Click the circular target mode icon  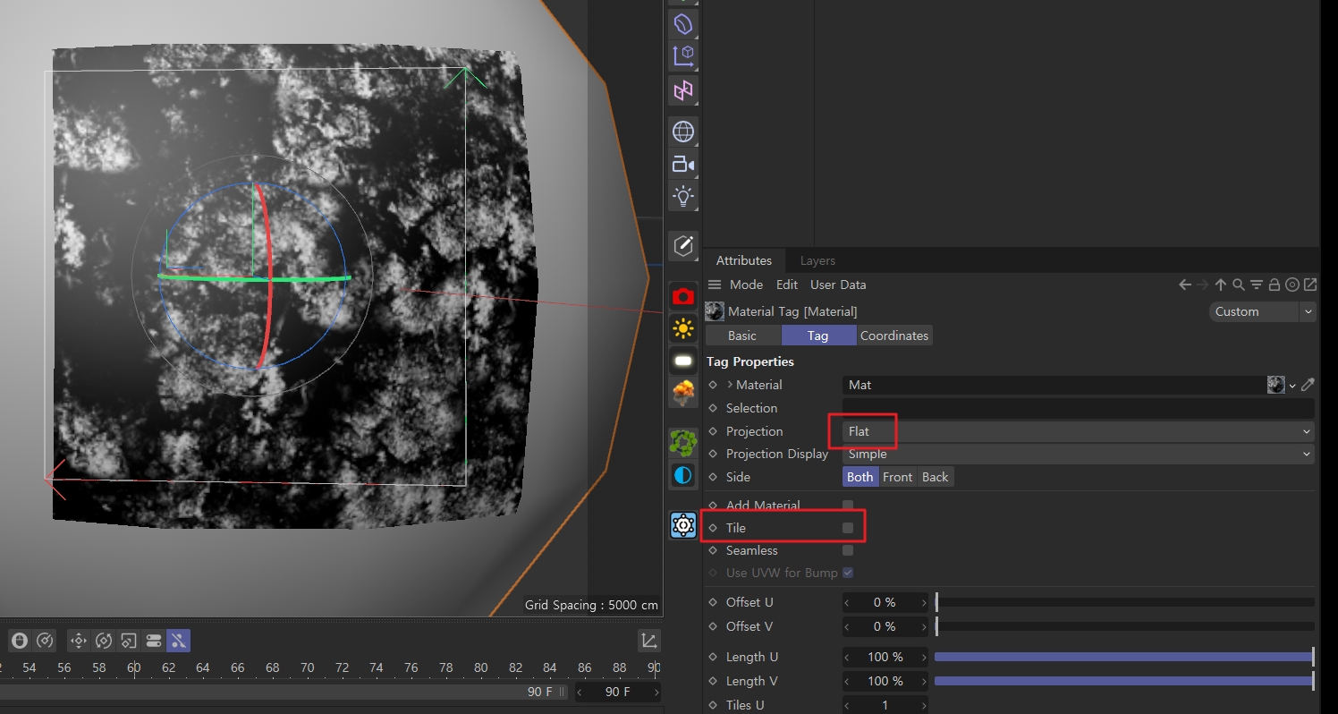tap(1292, 285)
